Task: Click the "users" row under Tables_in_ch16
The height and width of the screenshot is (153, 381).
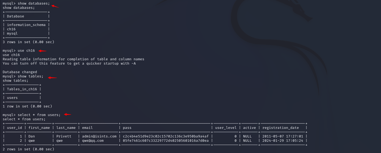Action: (x=12, y=98)
